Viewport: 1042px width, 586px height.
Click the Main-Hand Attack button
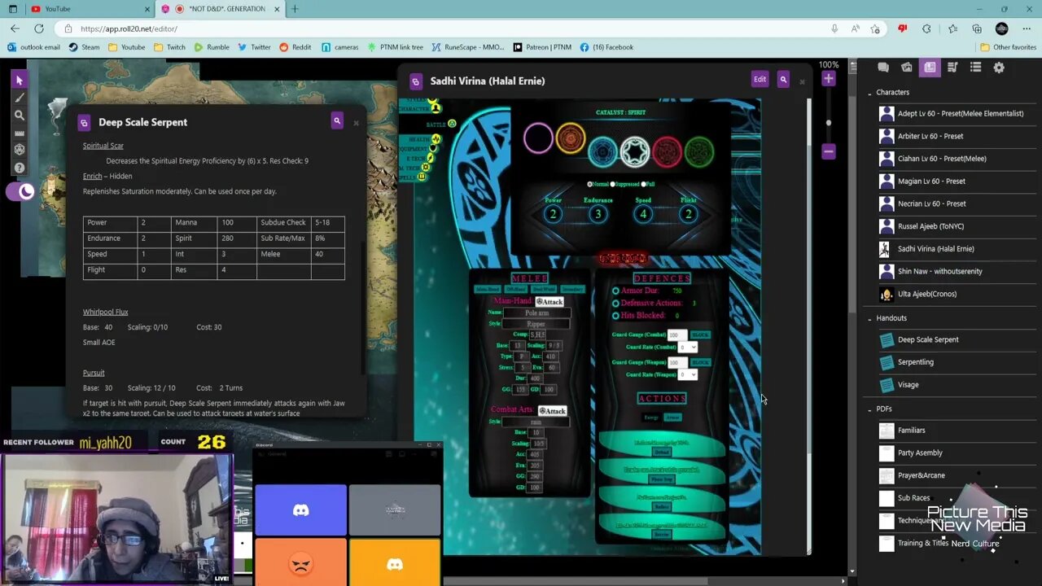point(549,301)
